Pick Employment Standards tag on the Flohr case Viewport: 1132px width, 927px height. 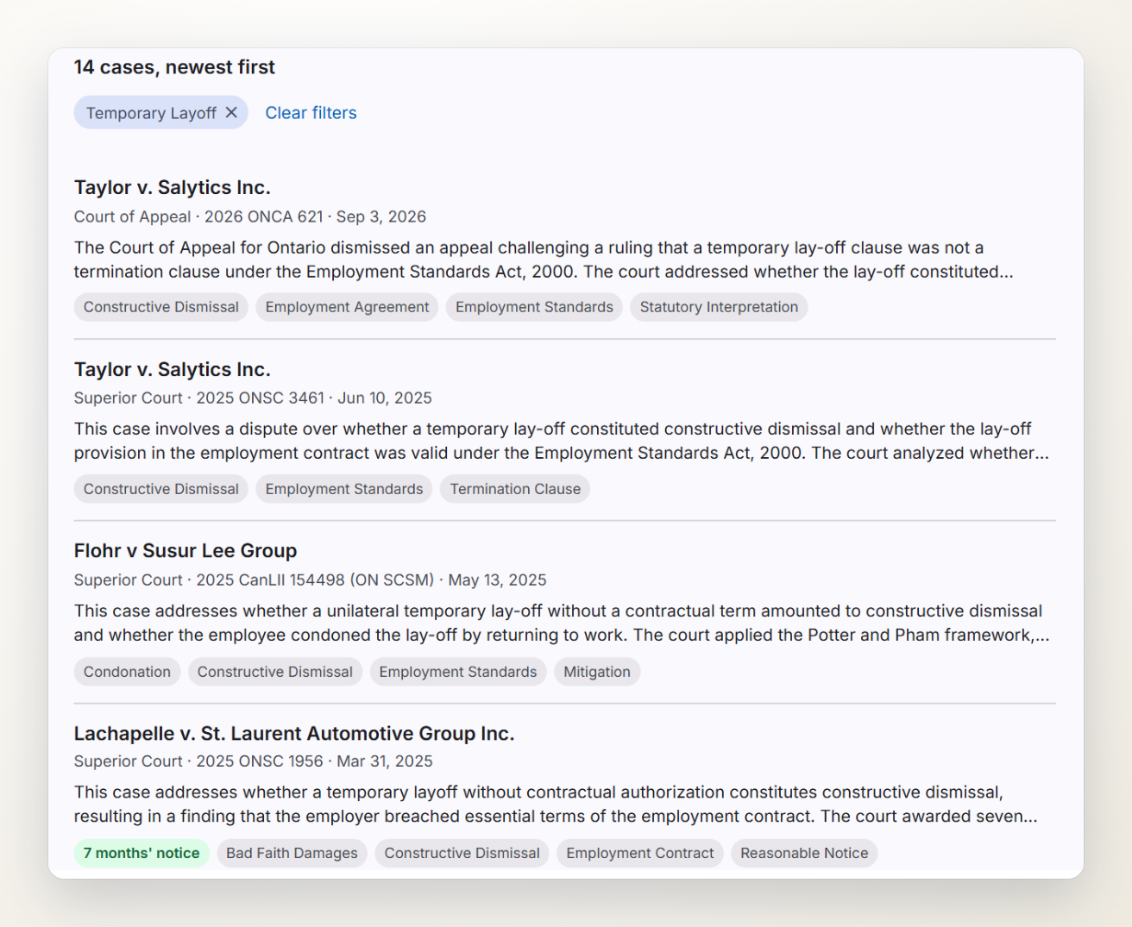[458, 672]
